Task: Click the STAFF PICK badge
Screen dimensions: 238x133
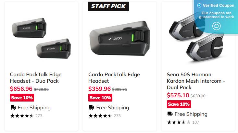Action: 109,6
